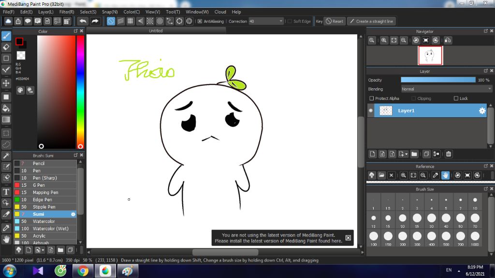Select the Lasso tool

tap(6, 145)
